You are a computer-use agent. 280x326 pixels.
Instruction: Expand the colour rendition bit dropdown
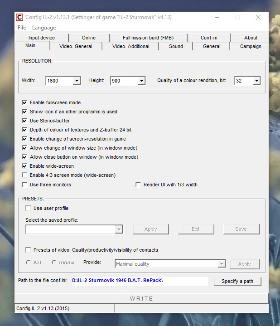[256, 81]
